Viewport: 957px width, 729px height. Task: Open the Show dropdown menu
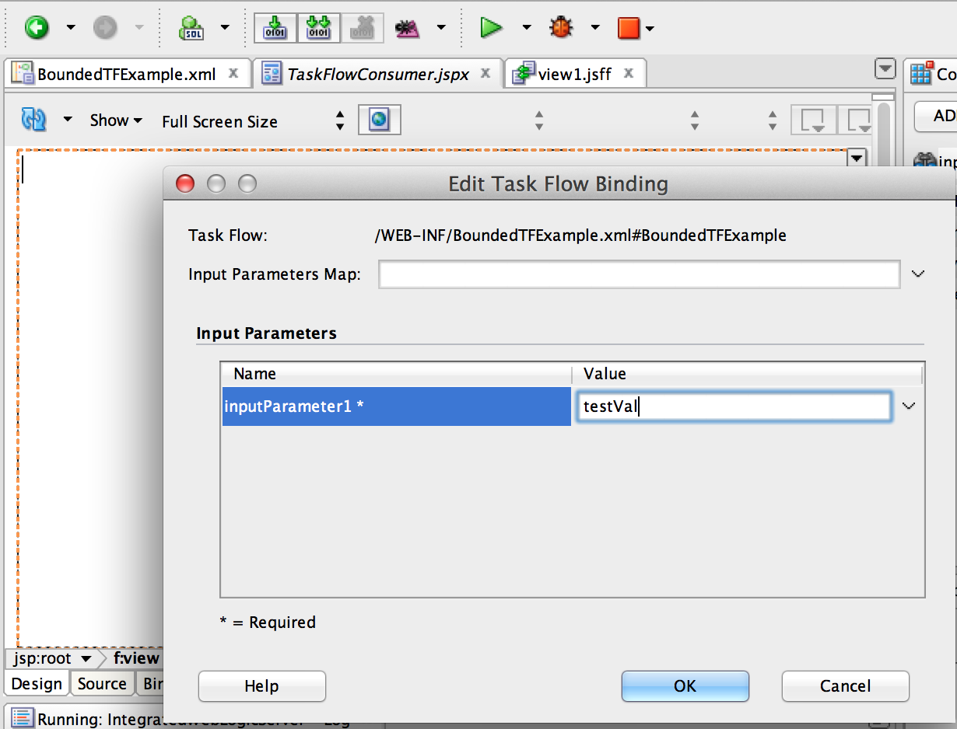pos(115,120)
